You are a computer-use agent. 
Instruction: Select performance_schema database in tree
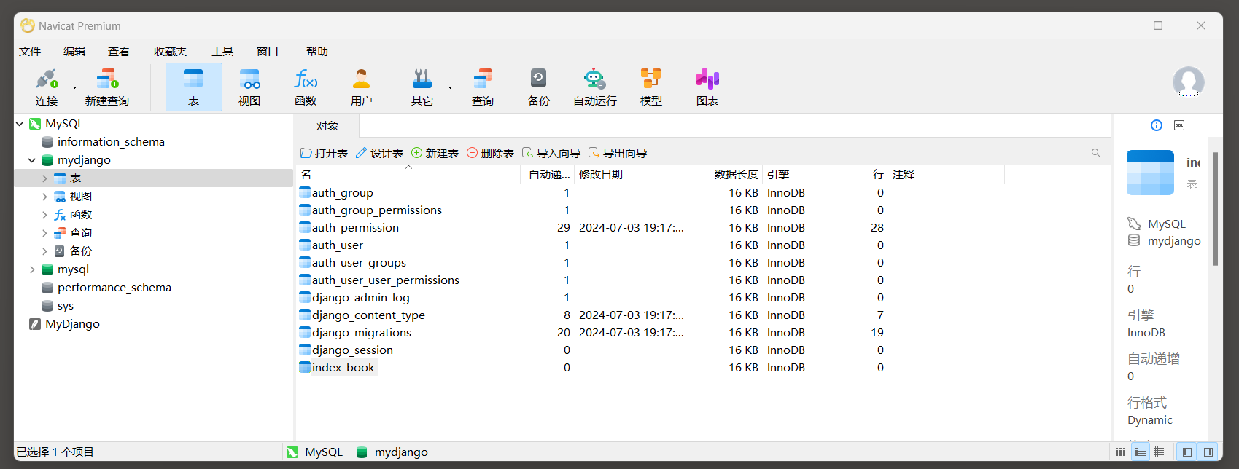(114, 288)
